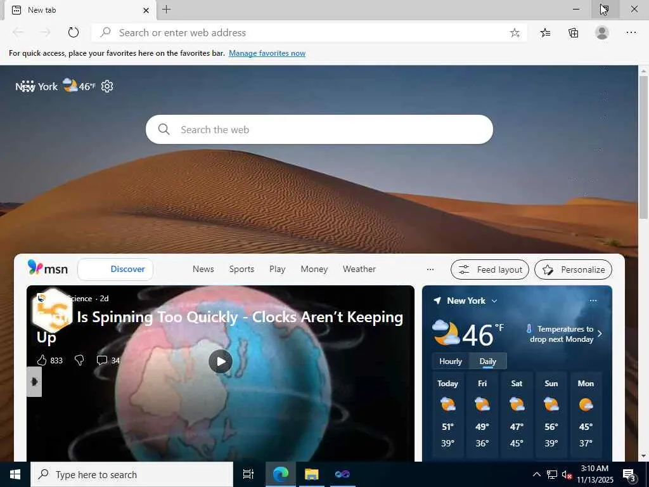
Task: Switch to Daily forecast tab
Action: 487,361
